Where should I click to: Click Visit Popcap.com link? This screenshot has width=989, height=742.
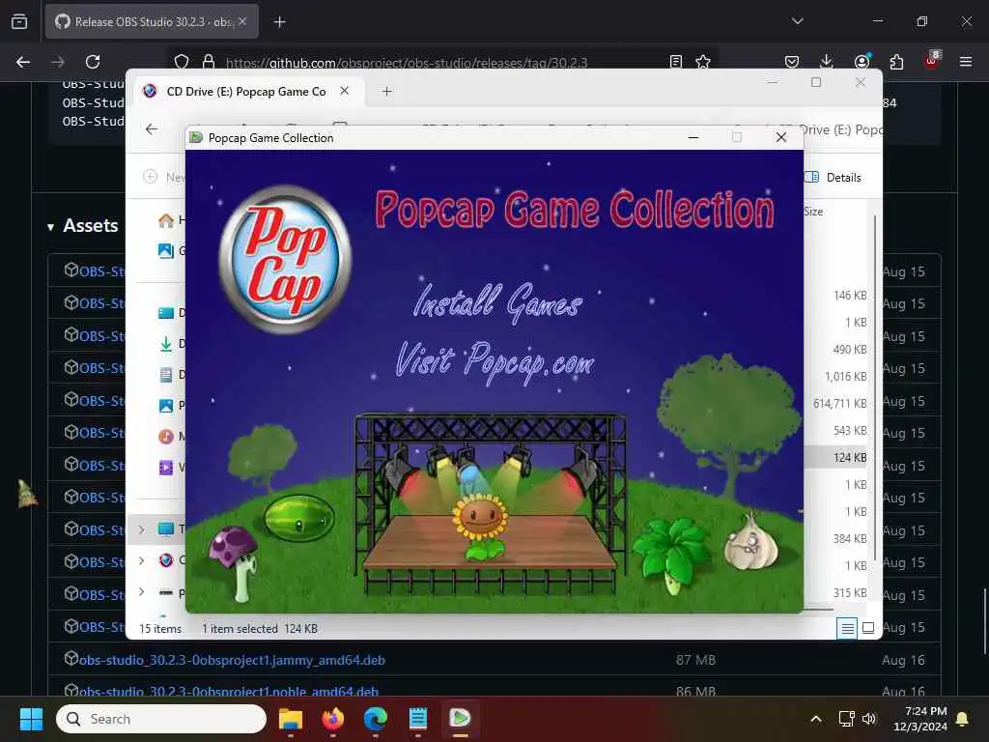pyautogui.click(x=495, y=362)
